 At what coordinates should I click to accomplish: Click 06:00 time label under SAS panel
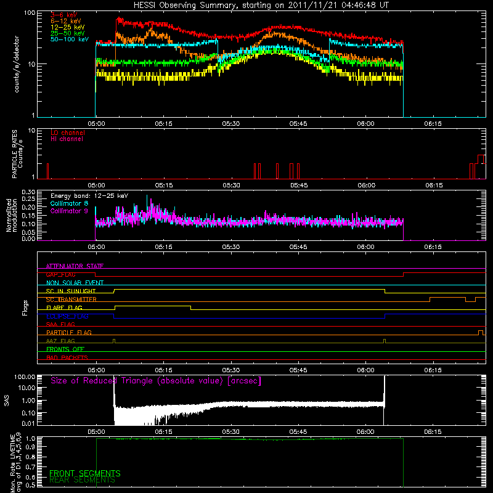tap(365, 432)
